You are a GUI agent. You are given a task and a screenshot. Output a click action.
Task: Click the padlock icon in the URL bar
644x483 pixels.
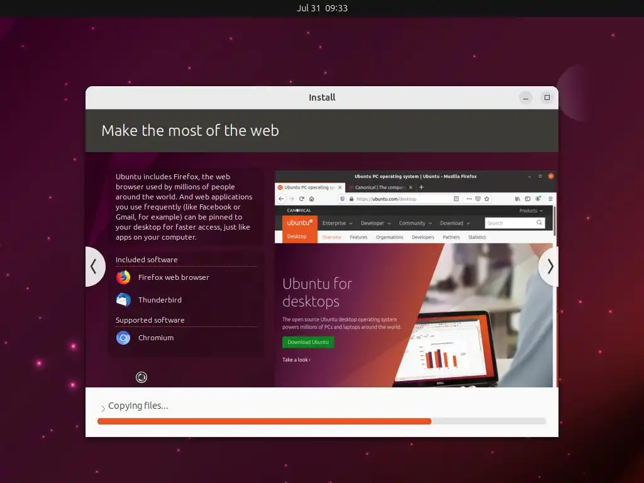point(352,199)
